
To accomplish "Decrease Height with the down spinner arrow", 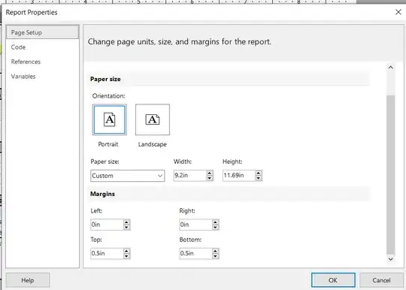I will [x=259, y=178].
